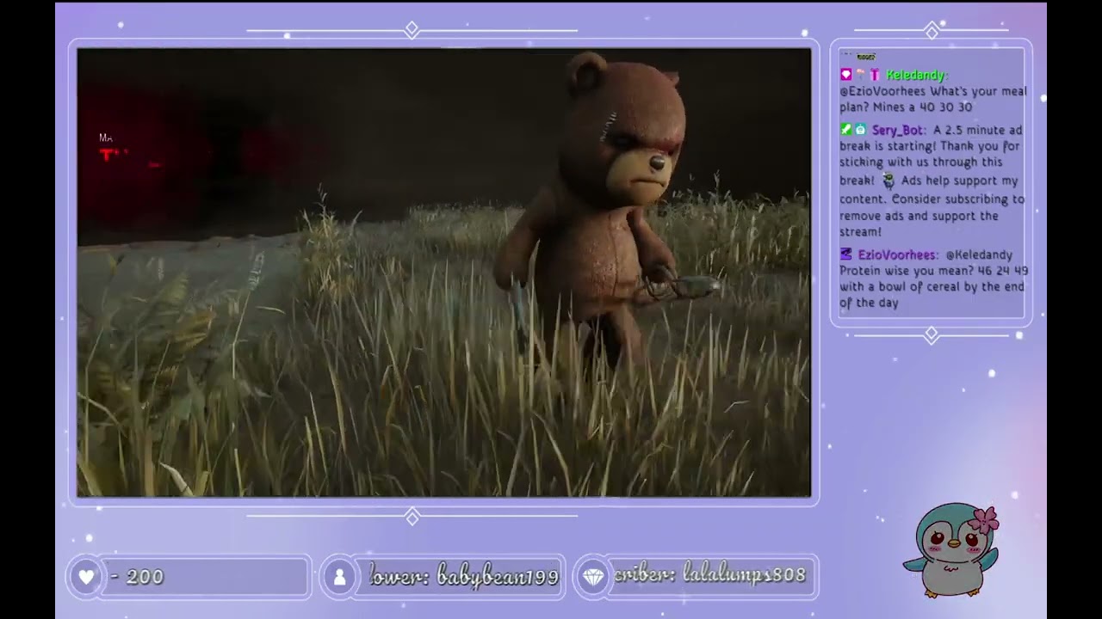
Task: Click the green sword moderator badge beside Sery_Bot
Action: 846,130
